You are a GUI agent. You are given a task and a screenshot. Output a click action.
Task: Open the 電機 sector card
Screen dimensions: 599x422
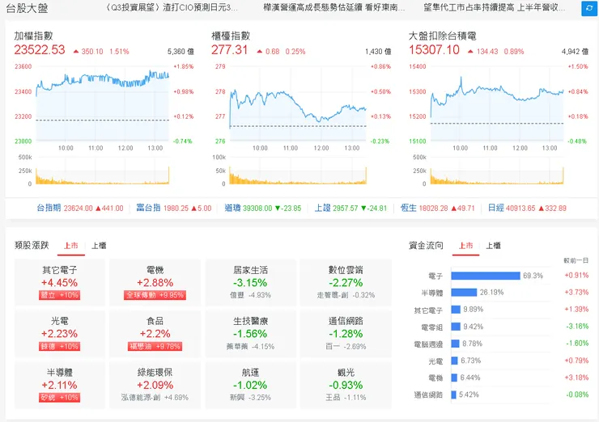[x=155, y=282]
